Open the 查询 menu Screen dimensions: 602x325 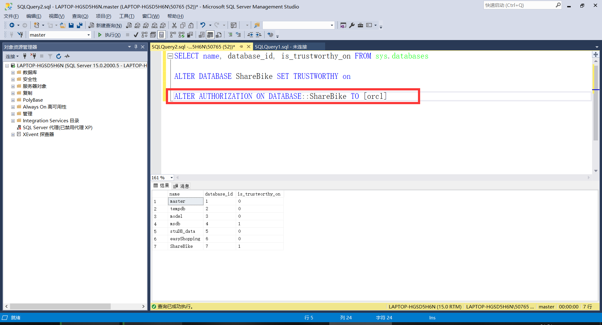tap(80, 16)
